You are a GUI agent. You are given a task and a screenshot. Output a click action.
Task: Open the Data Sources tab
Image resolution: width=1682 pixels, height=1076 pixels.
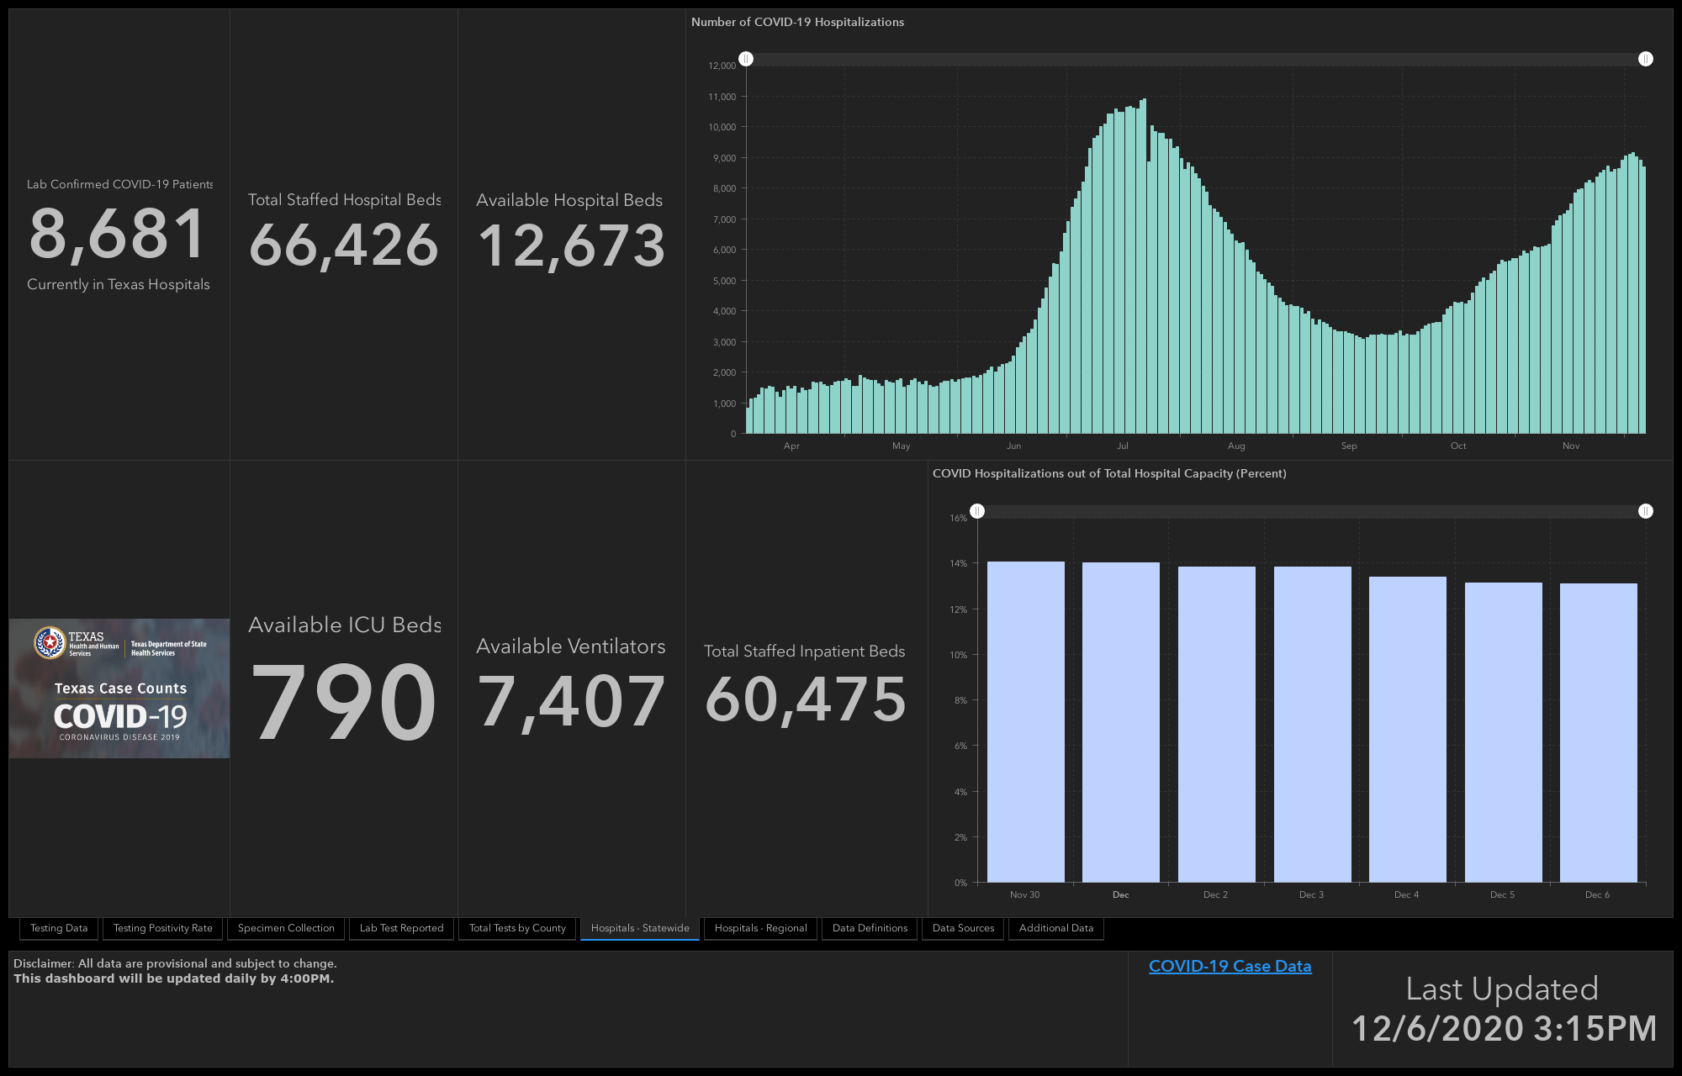pos(963,928)
